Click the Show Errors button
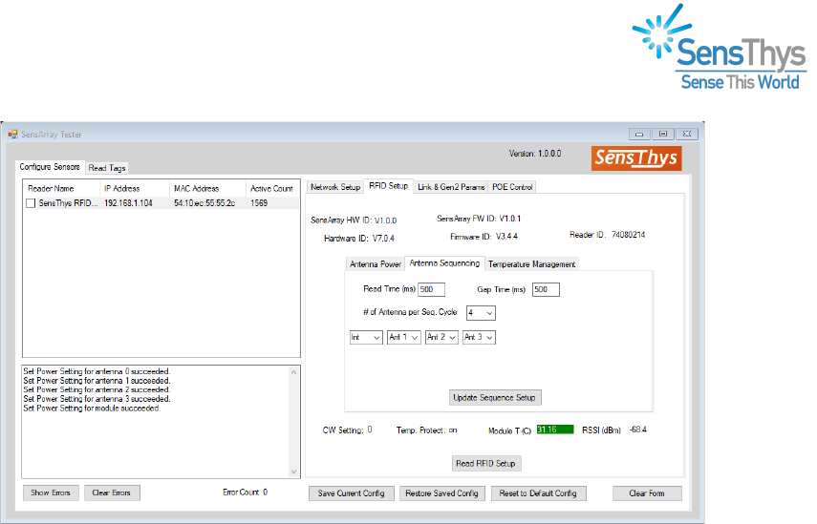Viewport: 817px width, 524px height. pos(51,493)
